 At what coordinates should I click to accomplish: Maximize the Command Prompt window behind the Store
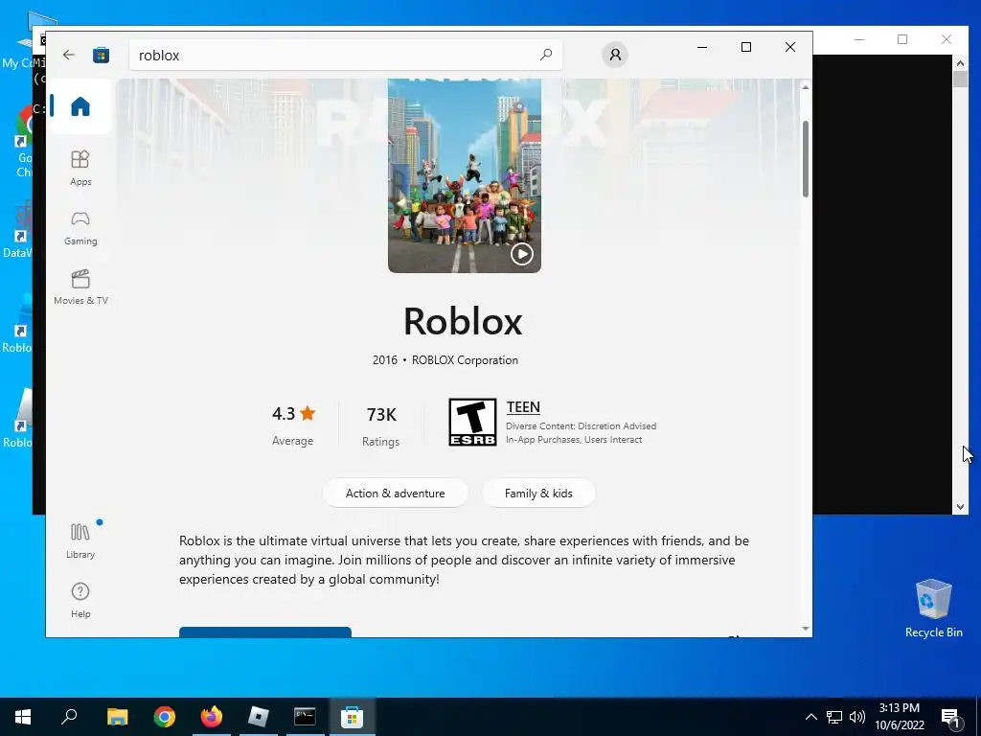tap(902, 39)
